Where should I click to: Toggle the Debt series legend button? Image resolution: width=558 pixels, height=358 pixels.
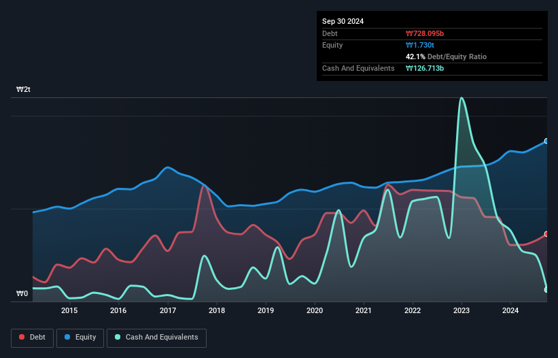pyautogui.click(x=33, y=338)
